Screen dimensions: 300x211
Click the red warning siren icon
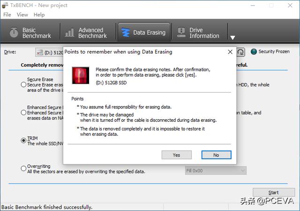point(81,75)
